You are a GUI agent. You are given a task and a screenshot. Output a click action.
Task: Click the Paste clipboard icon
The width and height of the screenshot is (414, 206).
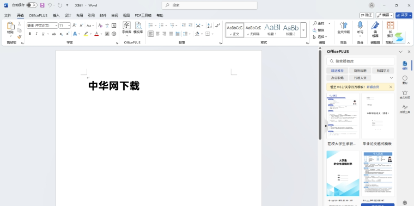(x=10, y=26)
